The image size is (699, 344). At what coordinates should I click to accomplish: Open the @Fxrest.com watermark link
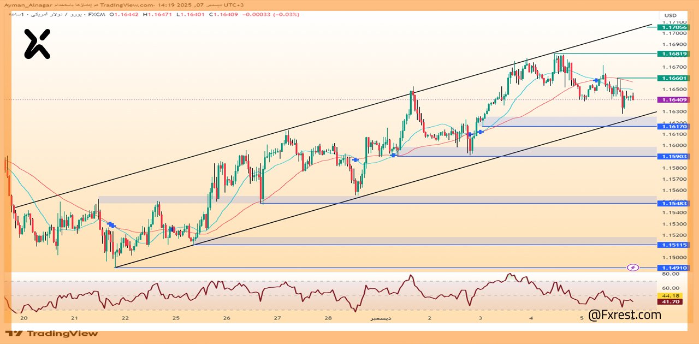coord(624,315)
